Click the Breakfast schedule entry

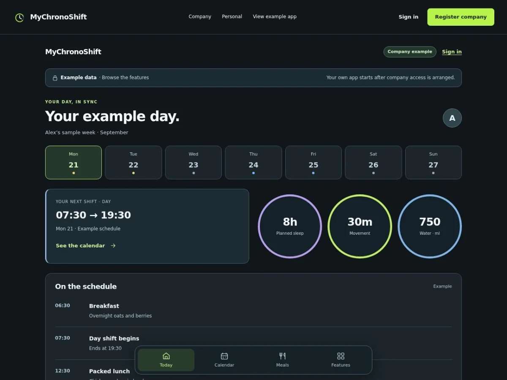(253, 310)
